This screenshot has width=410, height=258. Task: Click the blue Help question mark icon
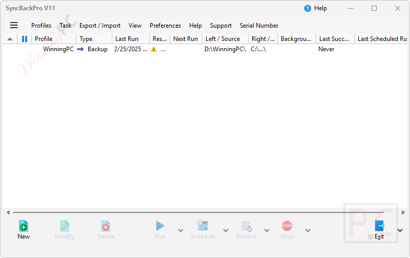(x=307, y=8)
